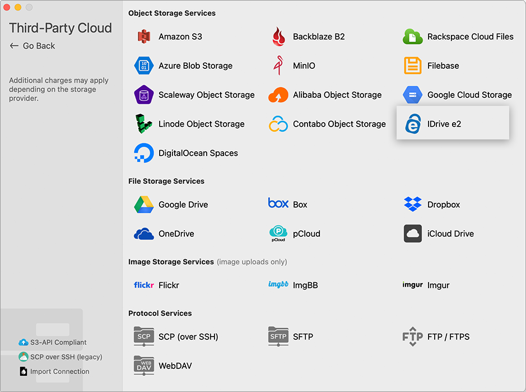Click the ImgBB label
The image size is (526, 392).
(305, 286)
